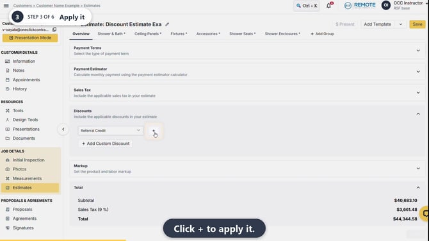Click the OCC Instructor account name
The height and width of the screenshot is (241, 429).
coord(408,3)
